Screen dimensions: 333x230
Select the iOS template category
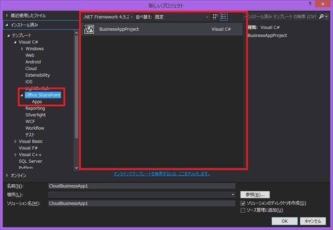pyautogui.click(x=29, y=82)
